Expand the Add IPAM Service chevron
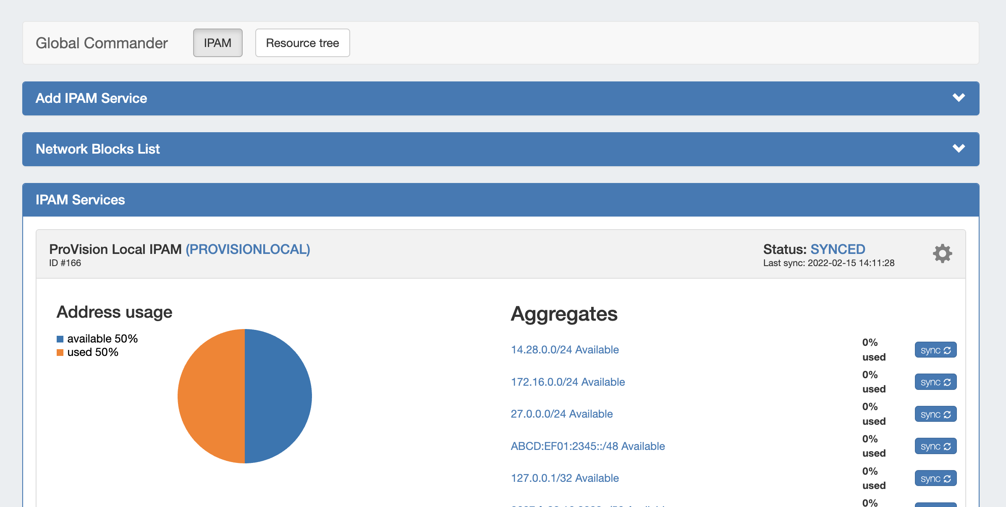The height and width of the screenshot is (507, 1006). pyautogui.click(x=959, y=98)
